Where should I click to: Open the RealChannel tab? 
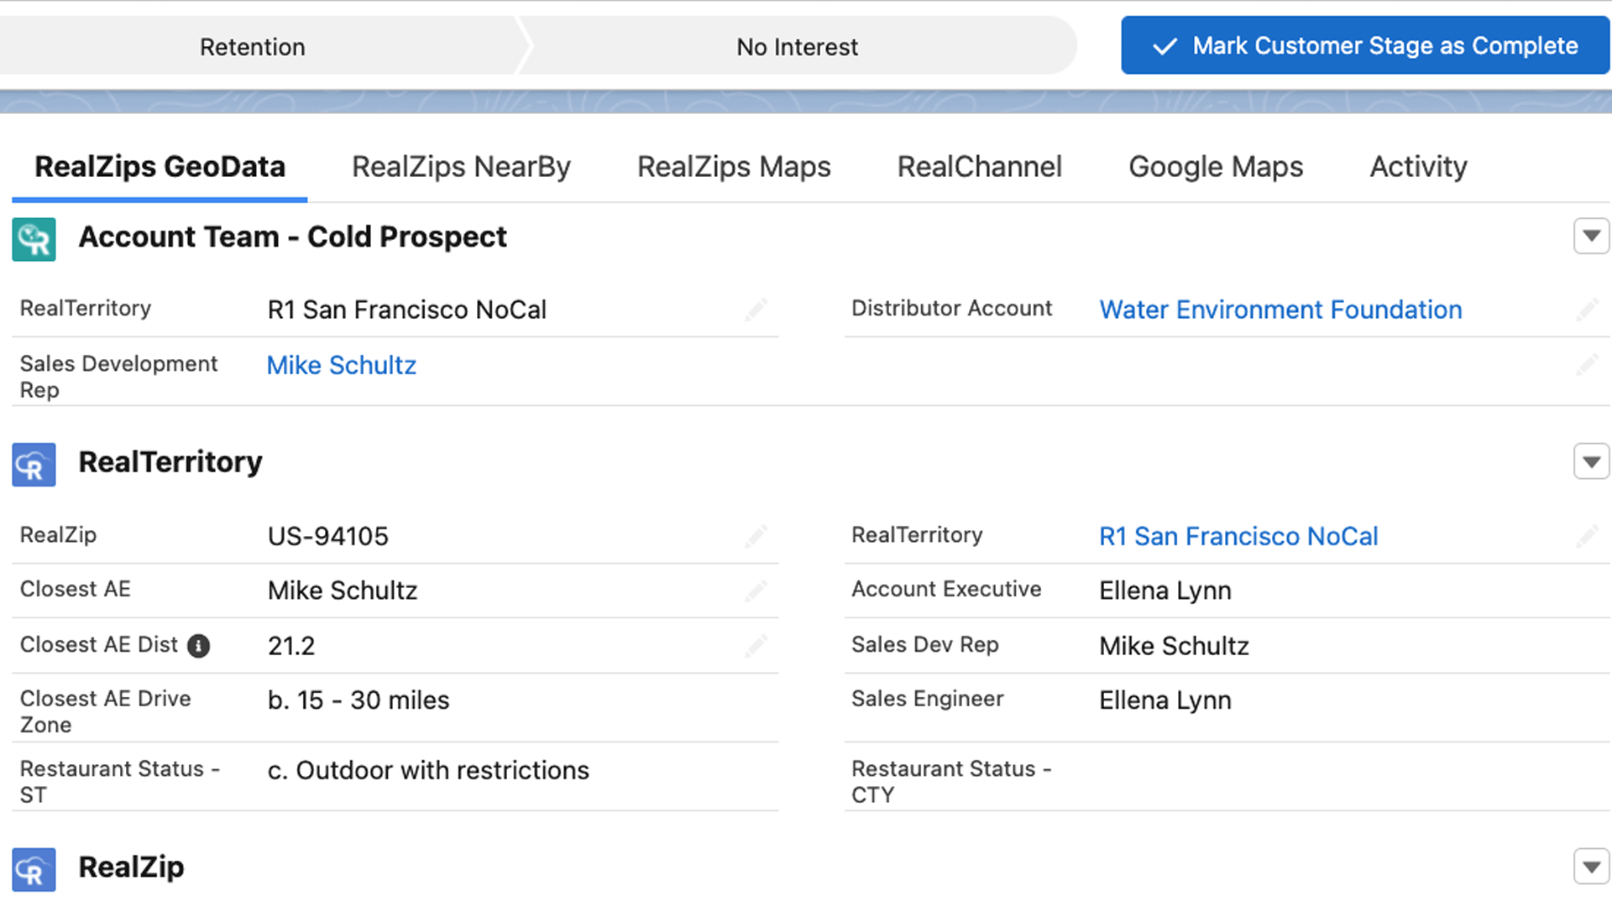point(980,166)
